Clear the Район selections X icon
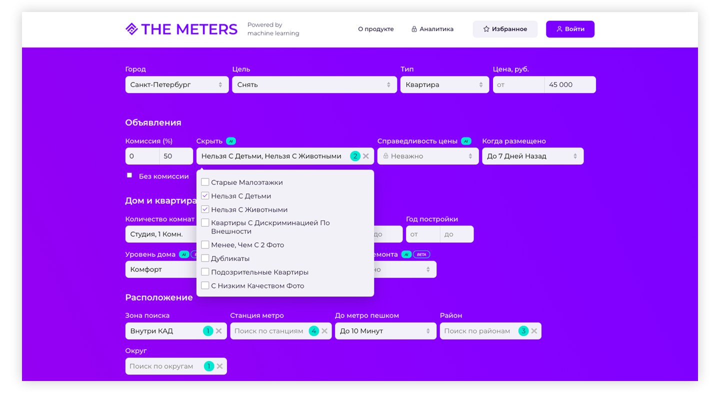720x393 pixels. point(534,331)
